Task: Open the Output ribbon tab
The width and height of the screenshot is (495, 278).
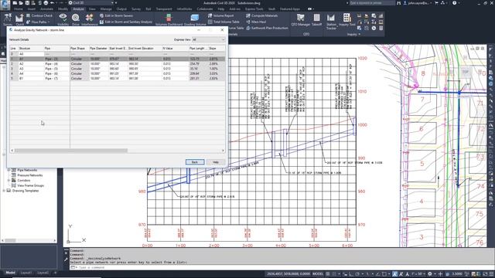Action: (x=121, y=9)
